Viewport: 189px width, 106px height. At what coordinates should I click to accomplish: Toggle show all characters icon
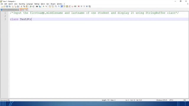pos(59,6)
